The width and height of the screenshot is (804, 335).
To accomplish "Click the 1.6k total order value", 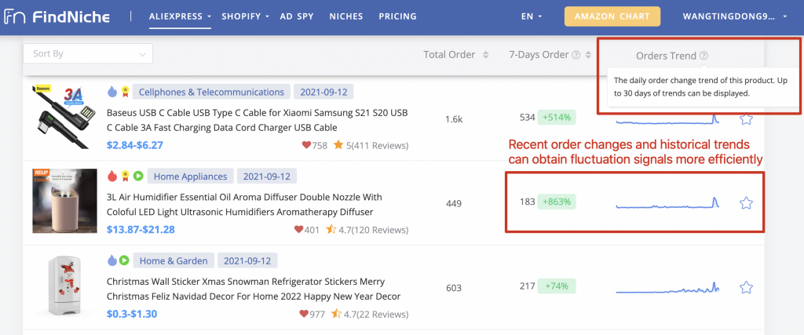I will (x=453, y=119).
